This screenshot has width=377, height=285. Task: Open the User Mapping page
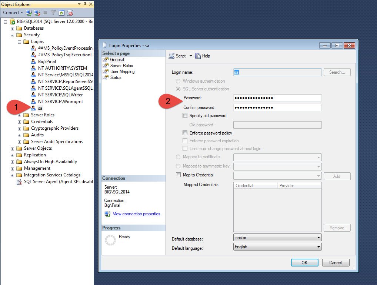[x=122, y=72]
